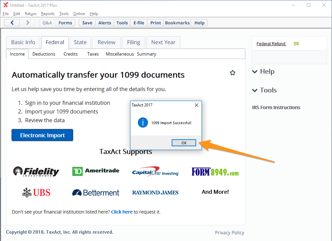Viewport: 332px width, 241px height.
Task: Open Alerts from the toolbar
Action: 105,23
